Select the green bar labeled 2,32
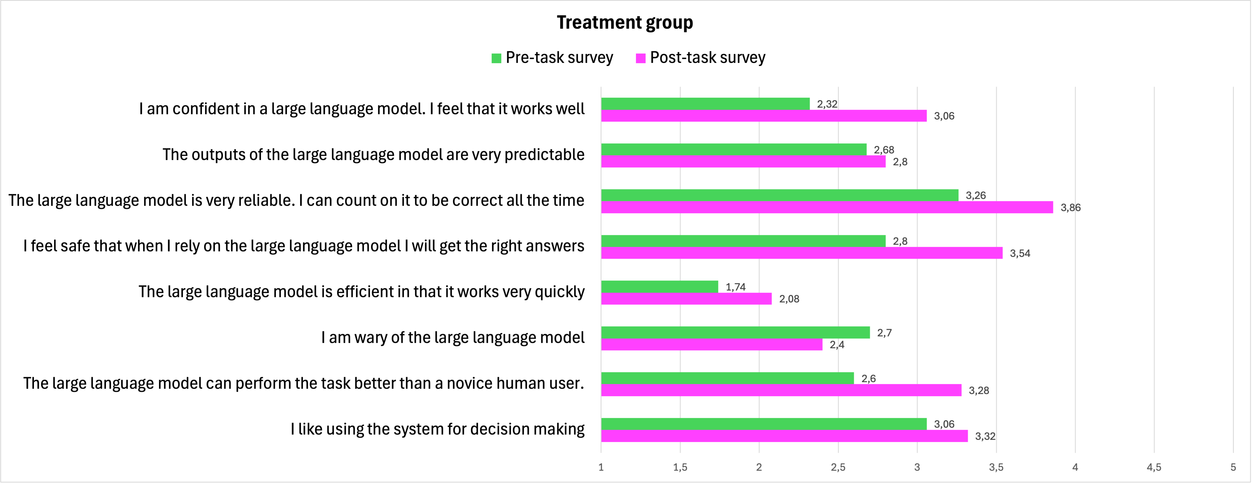The height and width of the screenshot is (484, 1253). tap(705, 104)
